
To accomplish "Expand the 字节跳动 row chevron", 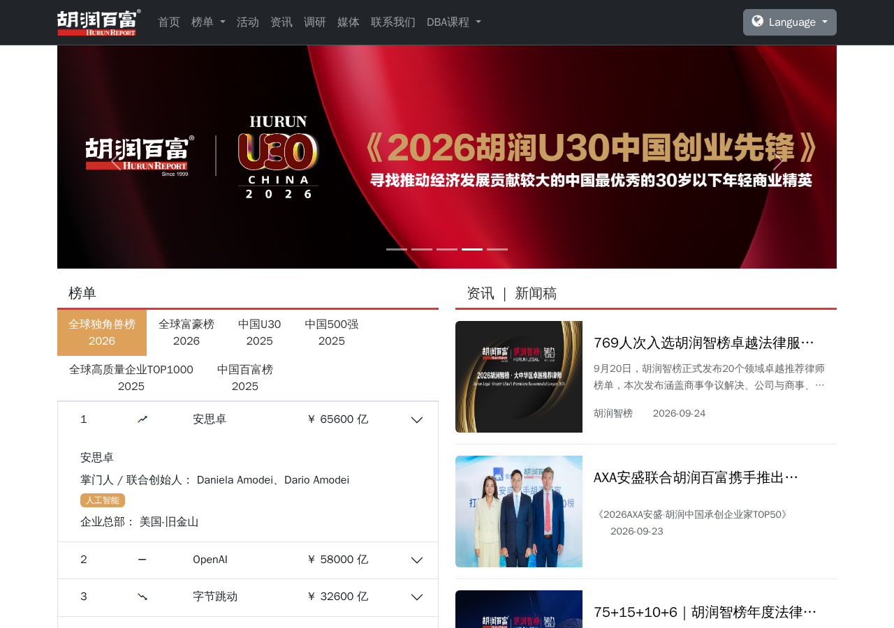I will click(x=417, y=597).
